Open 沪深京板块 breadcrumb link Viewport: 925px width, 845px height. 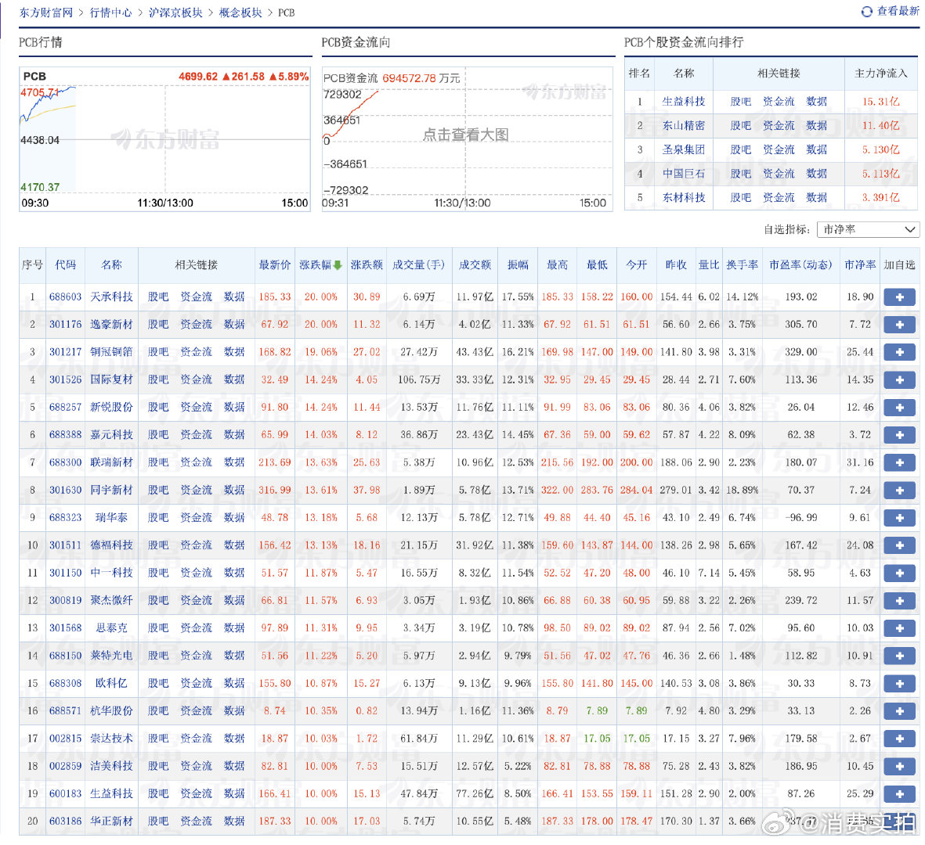[x=175, y=13]
